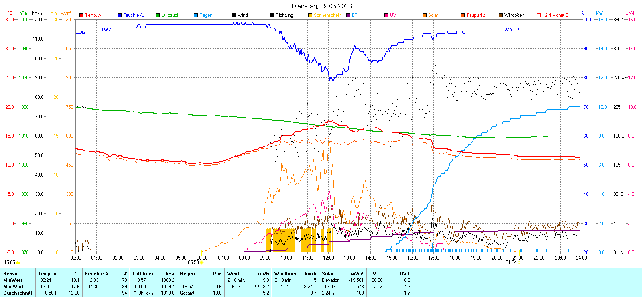The height and width of the screenshot is (297, 642).
Task: Click the yellow Sonnenschein legend square
Action: pyautogui.click(x=310, y=15)
